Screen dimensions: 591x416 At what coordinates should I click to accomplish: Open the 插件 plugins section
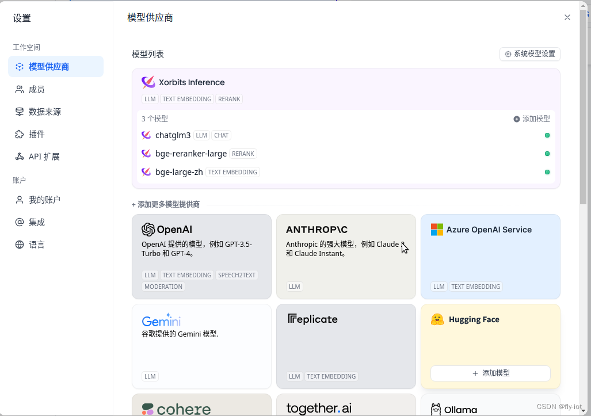56,134
